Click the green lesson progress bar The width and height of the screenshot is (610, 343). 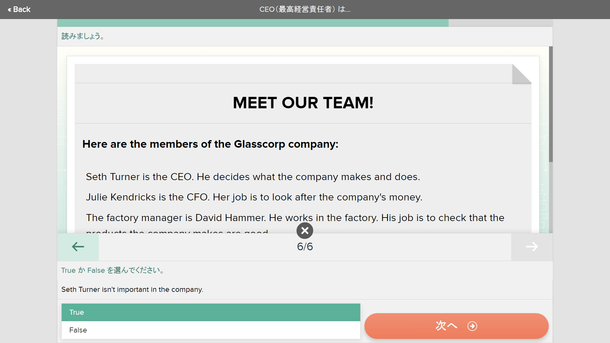click(253, 23)
